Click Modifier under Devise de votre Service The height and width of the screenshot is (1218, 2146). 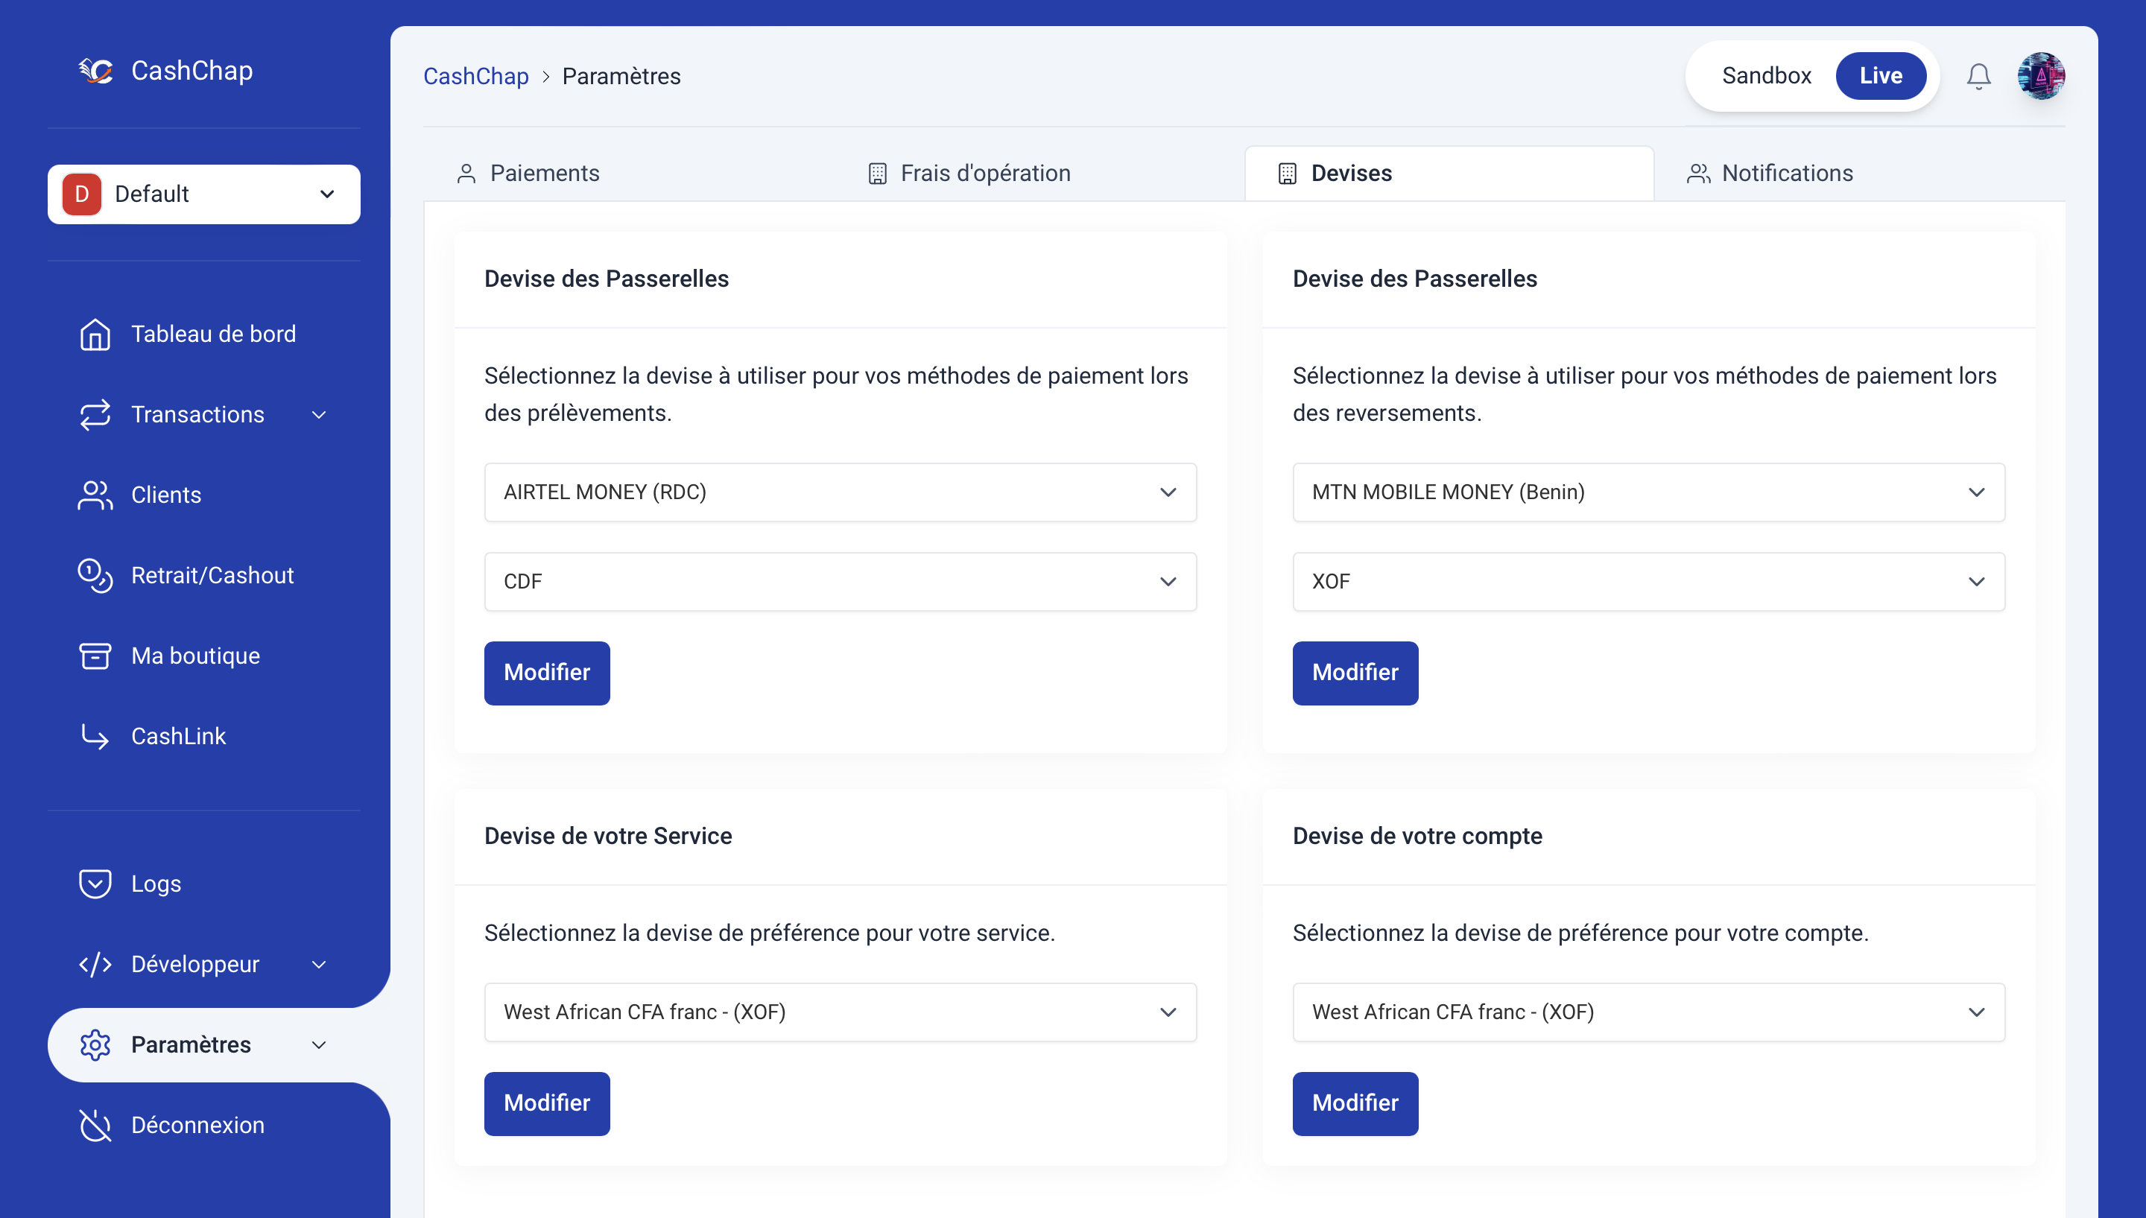point(546,1103)
